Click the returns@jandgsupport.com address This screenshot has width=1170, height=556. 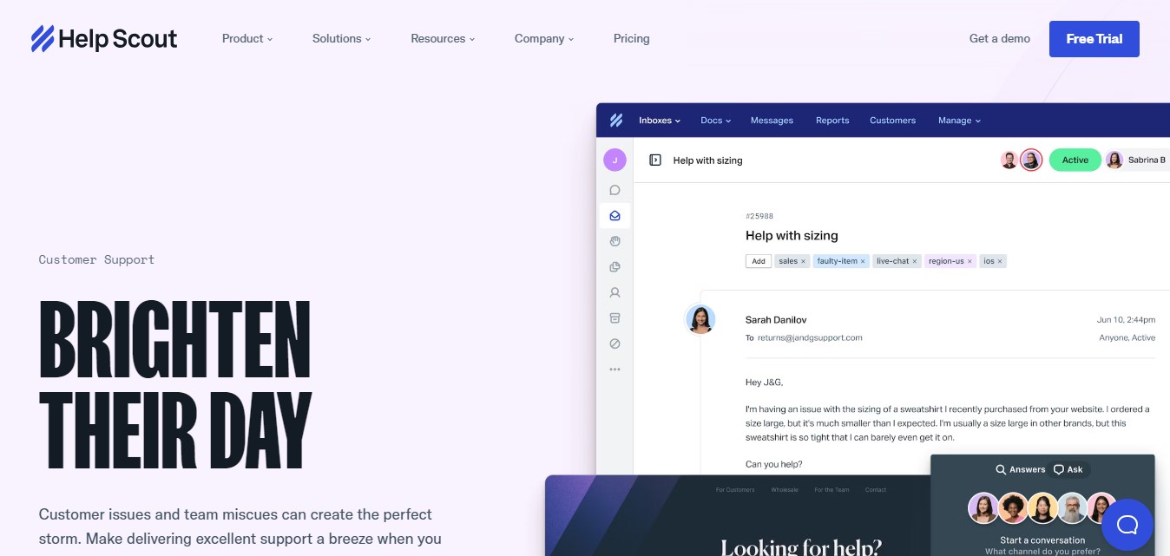(x=810, y=337)
